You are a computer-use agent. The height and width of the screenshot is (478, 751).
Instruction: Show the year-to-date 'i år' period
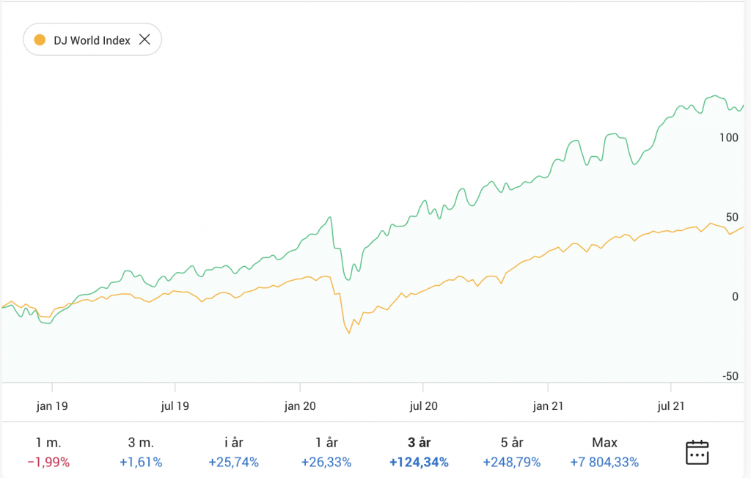233,452
